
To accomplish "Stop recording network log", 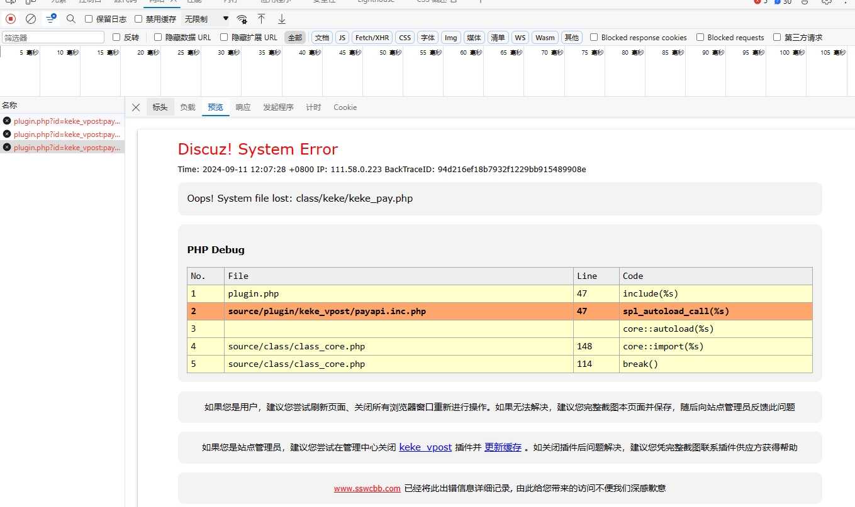I will [11, 19].
